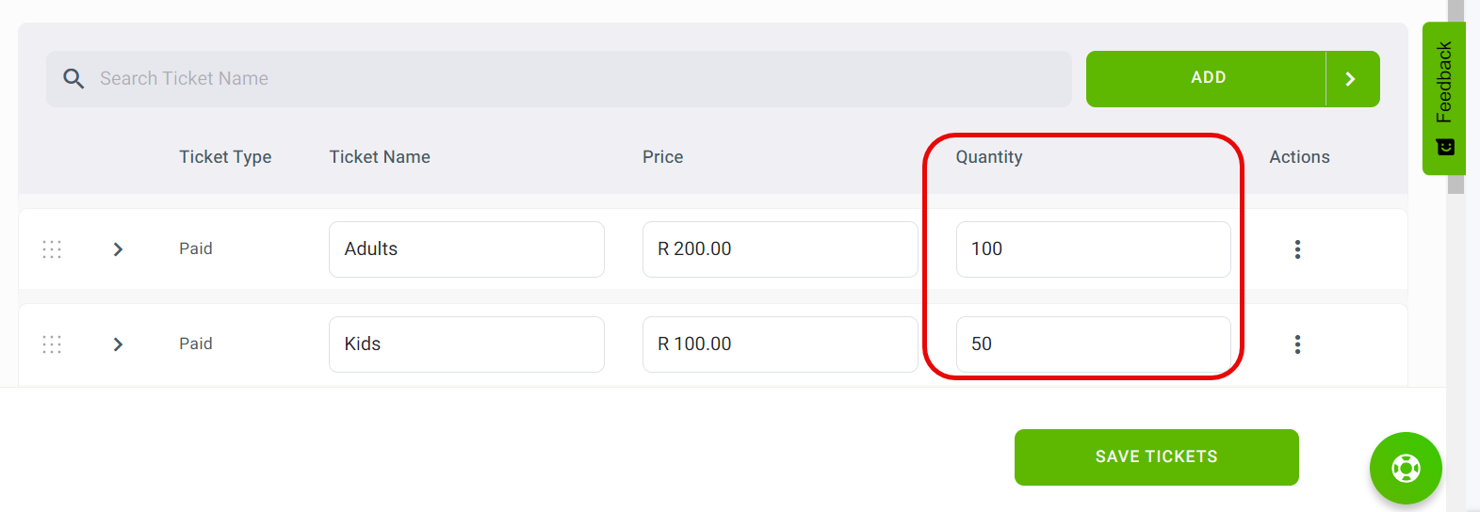Edit the Adults ticket name field
The width and height of the screenshot is (1480, 512).
(x=466, y=249)
